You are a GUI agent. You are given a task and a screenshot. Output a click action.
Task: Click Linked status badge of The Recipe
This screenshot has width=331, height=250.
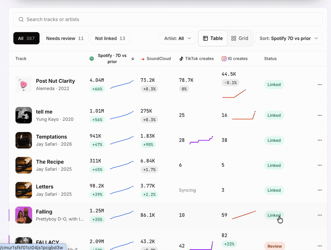coord(274,165)
